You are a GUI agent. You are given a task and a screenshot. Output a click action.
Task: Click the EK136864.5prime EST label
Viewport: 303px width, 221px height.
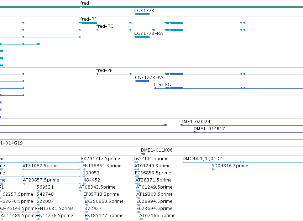tap(102, 166)
